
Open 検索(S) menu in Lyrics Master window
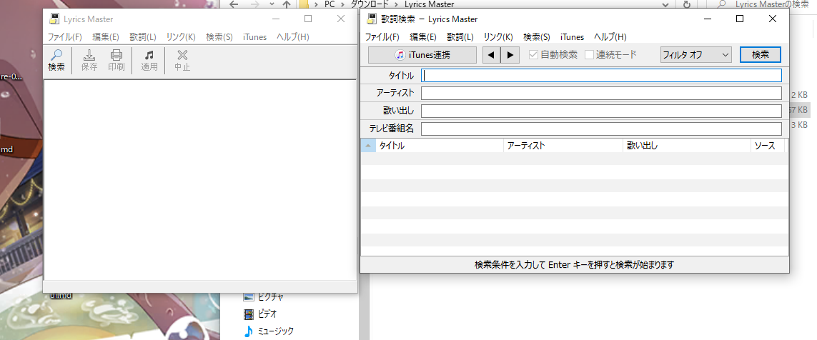[x=219, y=37]
